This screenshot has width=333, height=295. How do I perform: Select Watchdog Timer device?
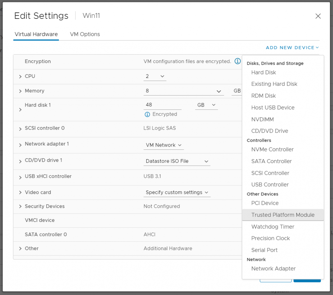click(273, 226)
